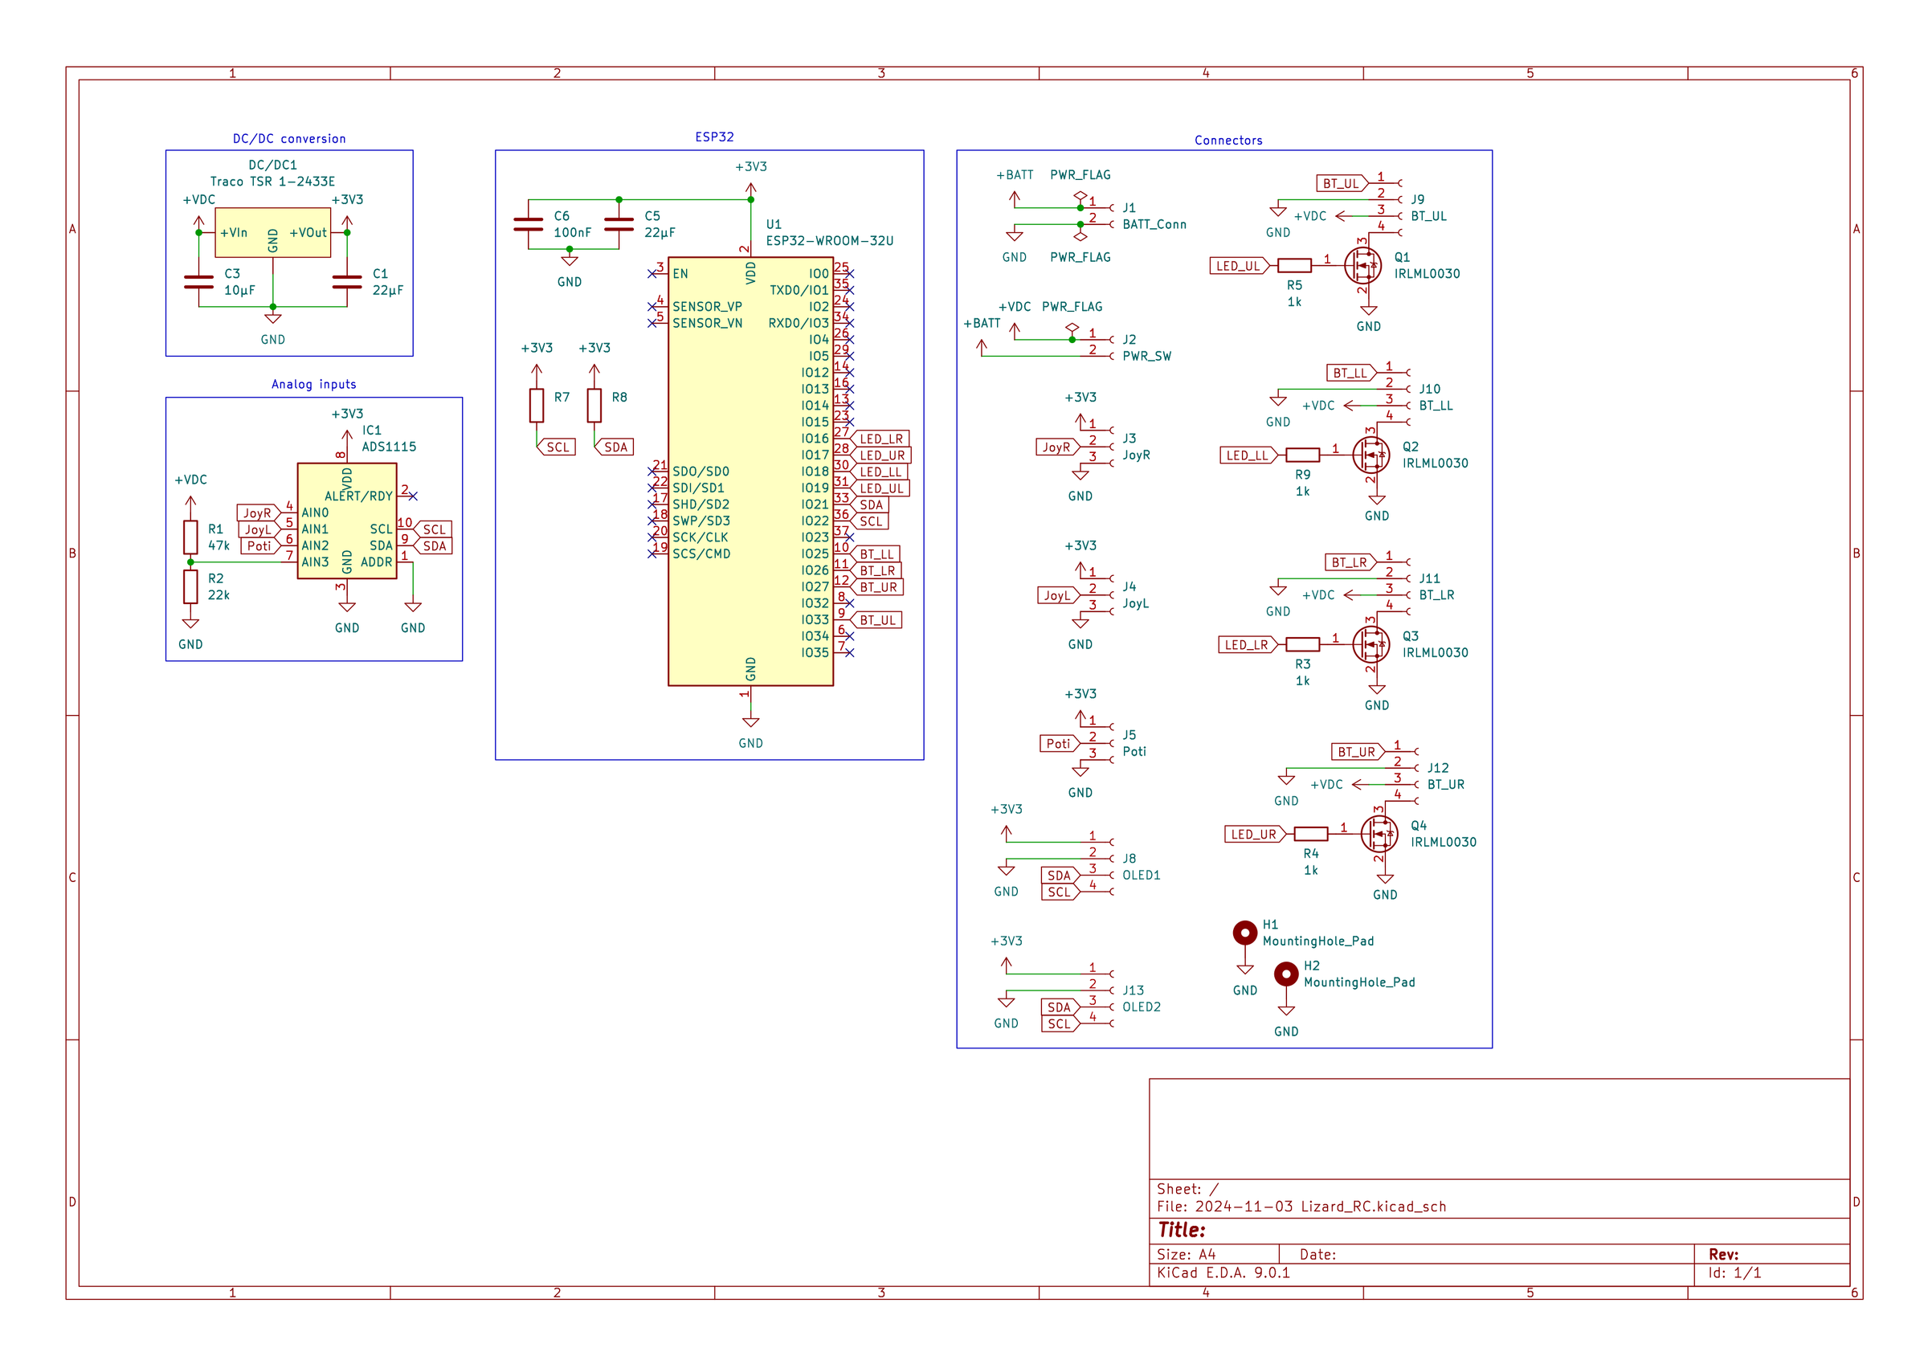The width and height of the screenshot is (1928, 1364).
Task: Click the 'Traco TSR 1-2433E' value text
Action: 272,182
